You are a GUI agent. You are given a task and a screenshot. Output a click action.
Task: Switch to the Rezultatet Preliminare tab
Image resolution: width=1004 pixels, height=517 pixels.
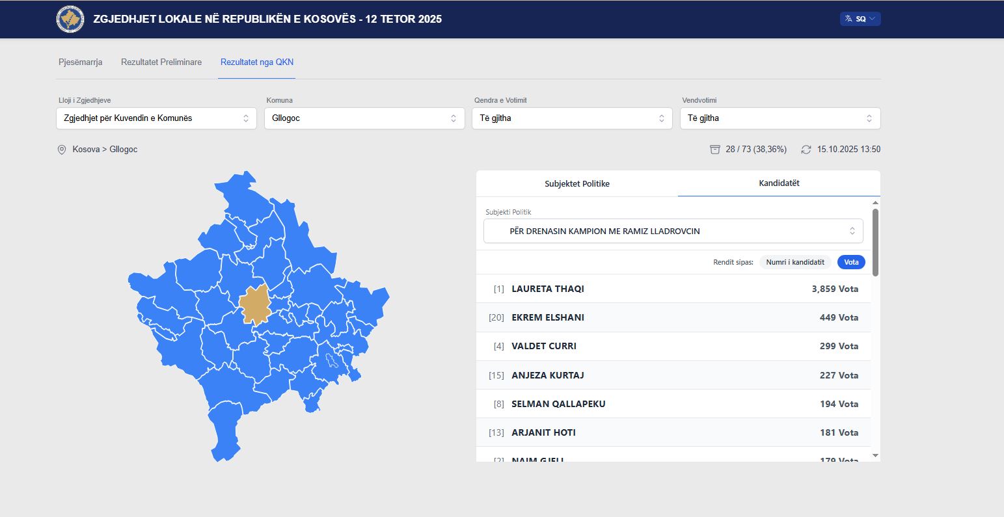coord(161,62)
